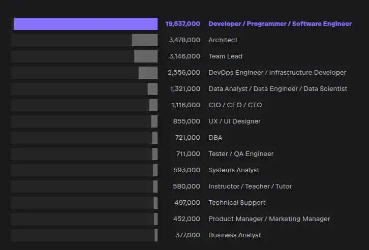Click the DevOps Engineer bar

148,73
